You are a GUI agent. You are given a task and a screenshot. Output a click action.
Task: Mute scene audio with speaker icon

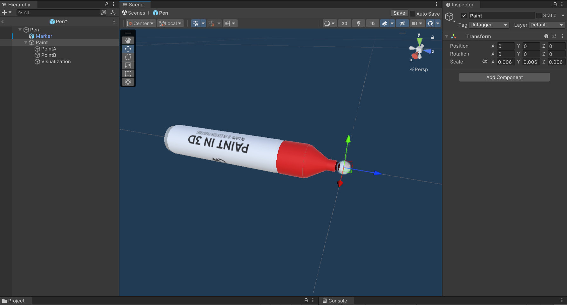[373, 23]
